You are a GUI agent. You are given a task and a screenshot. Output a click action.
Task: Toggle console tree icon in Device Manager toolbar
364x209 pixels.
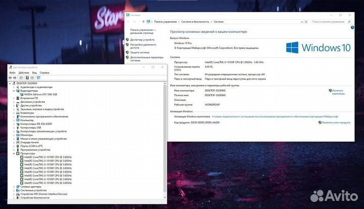click(x=21, y=78)
